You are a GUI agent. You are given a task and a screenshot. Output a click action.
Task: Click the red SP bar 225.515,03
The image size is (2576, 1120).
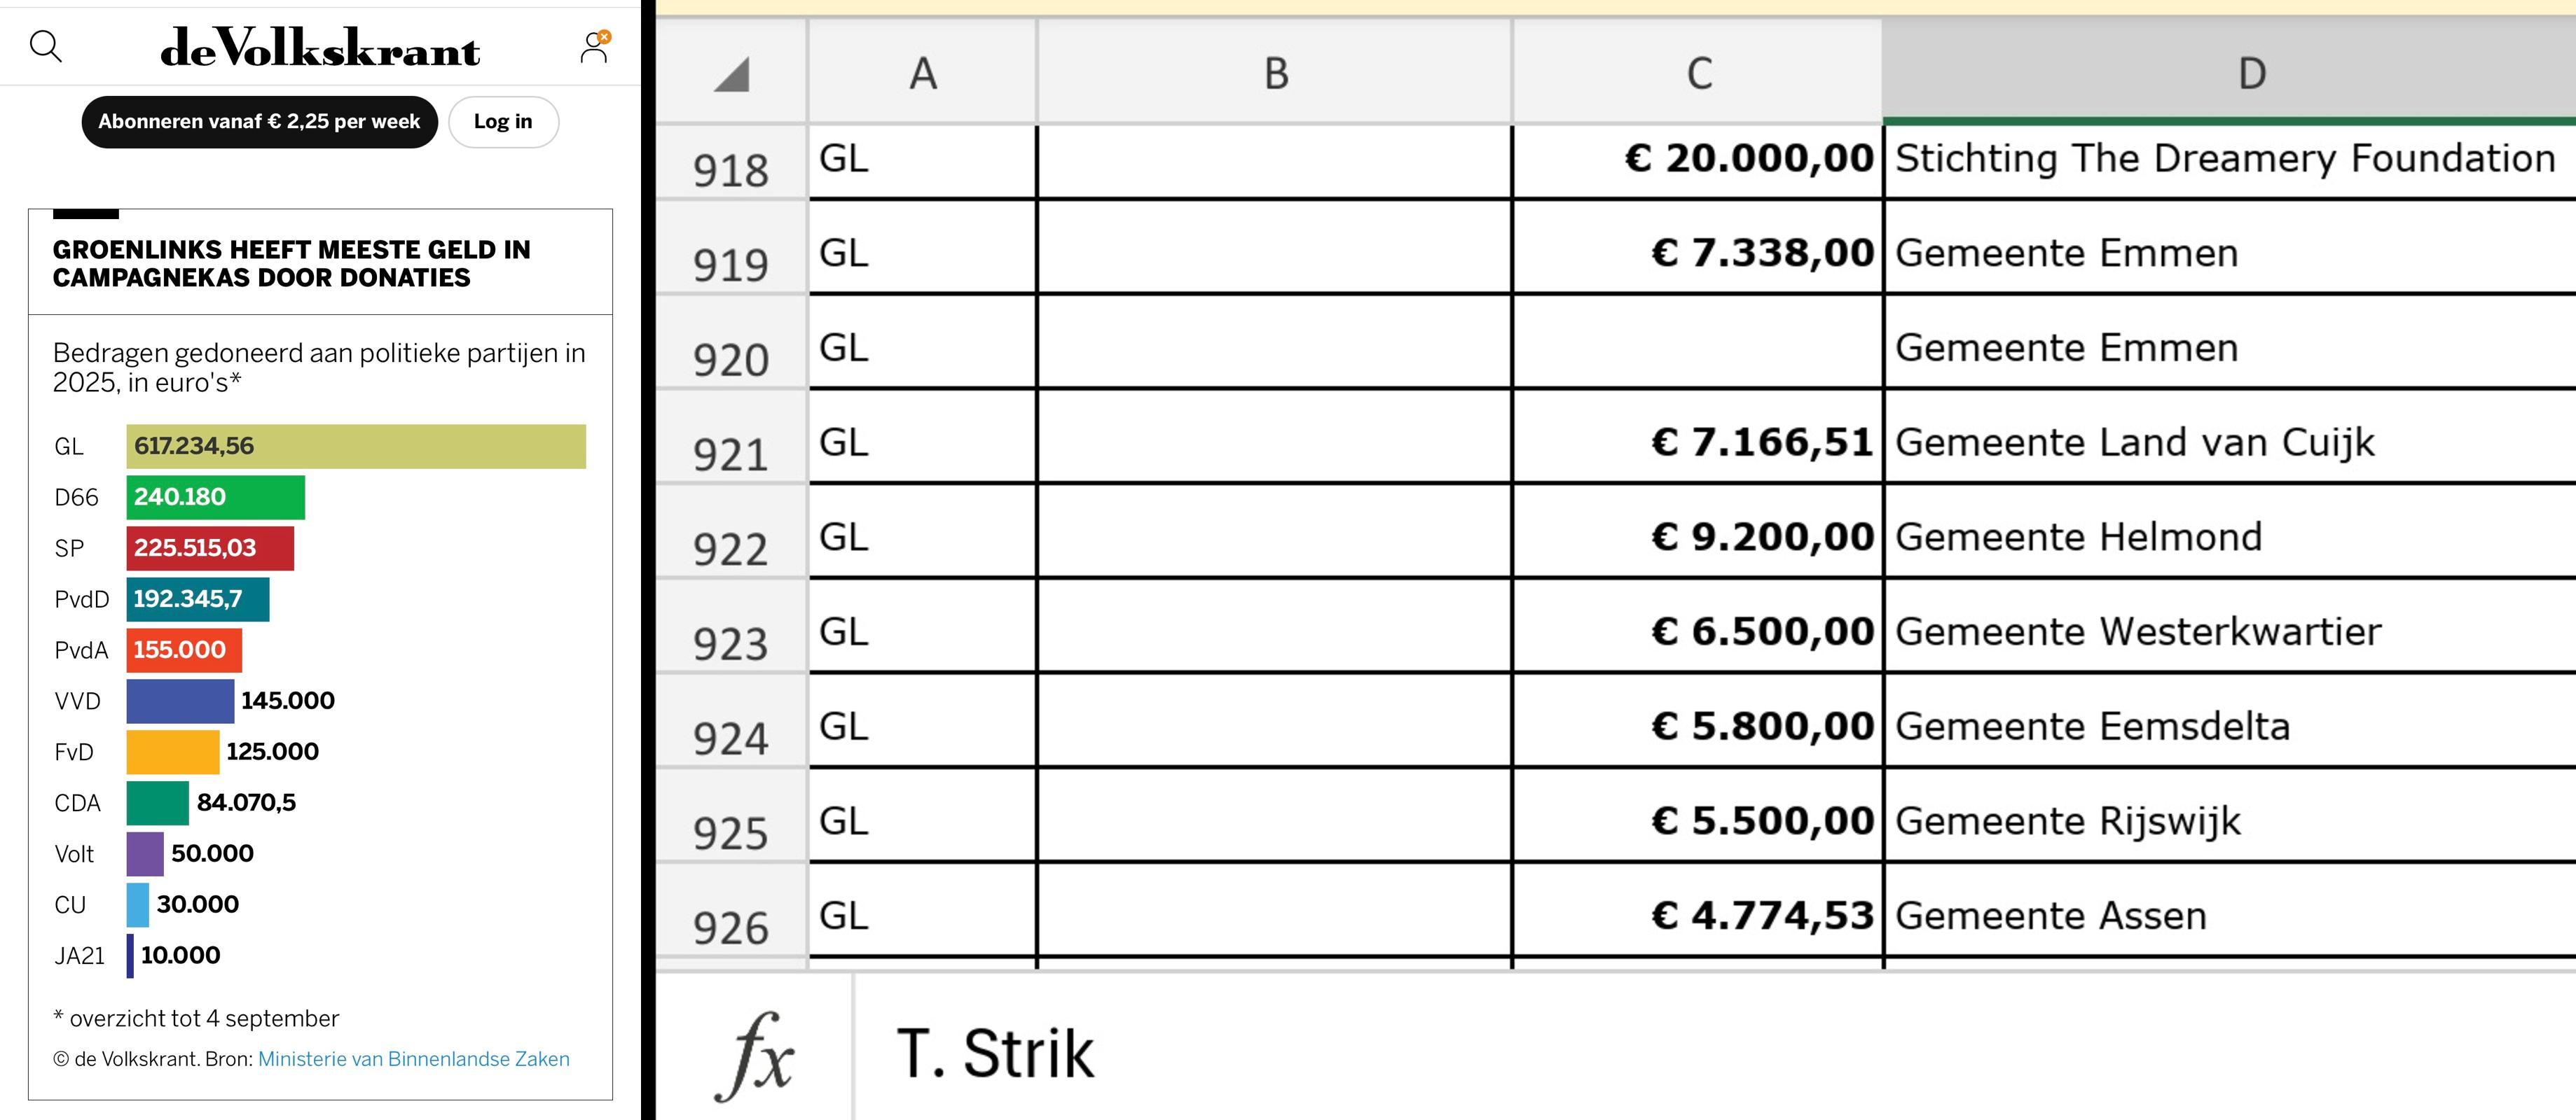210,549
